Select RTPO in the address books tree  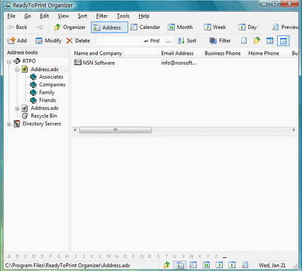coord(29,61)
